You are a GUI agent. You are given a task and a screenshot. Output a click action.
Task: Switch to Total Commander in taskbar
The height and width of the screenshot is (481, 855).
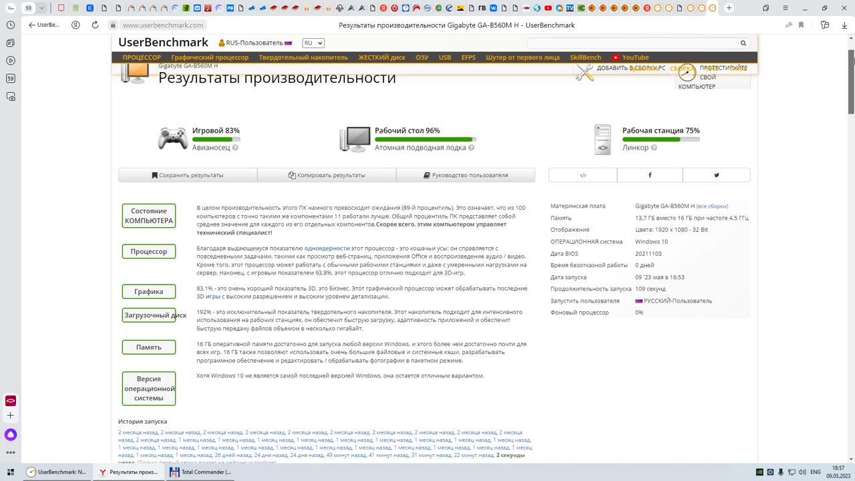(200, 472)
